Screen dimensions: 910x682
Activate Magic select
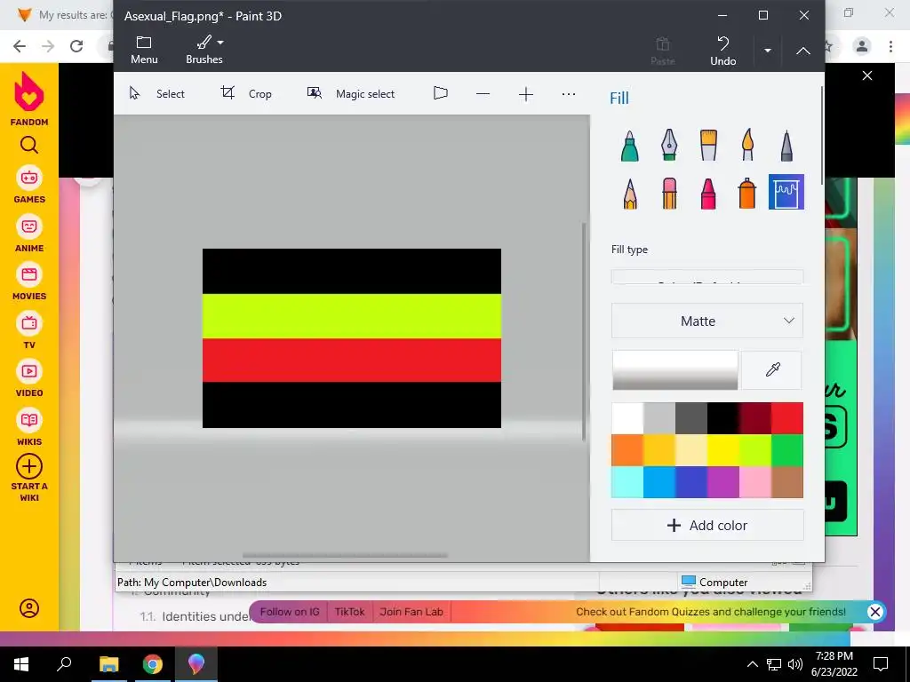[x=350, y=93]
